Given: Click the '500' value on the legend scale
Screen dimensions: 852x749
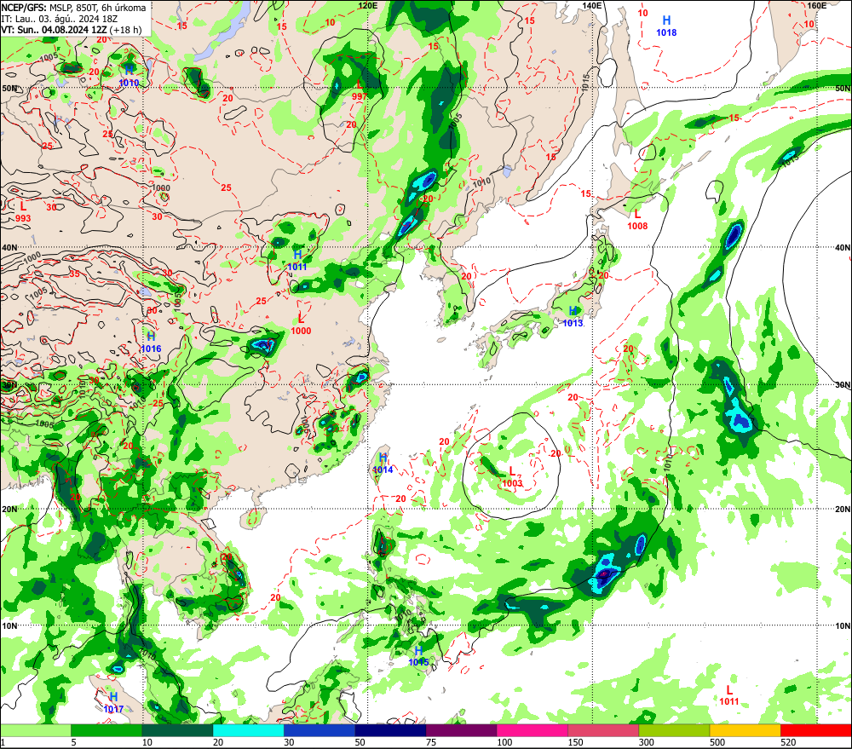Looking at the screenshot, I should 717,742.
